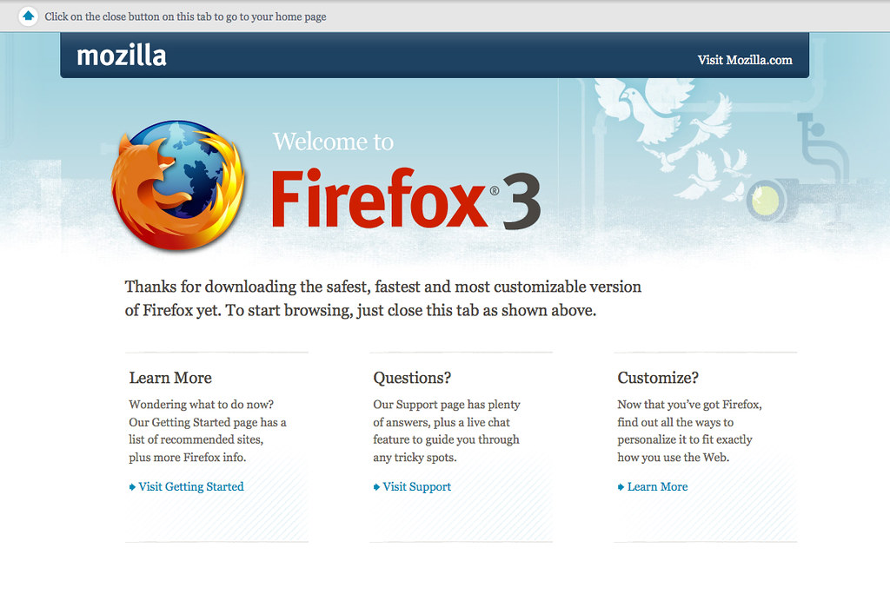Click the "Thanks for downloading the safest" paragraph
Viewport: 890px width, 594px height.
click(x=383, y=299)
